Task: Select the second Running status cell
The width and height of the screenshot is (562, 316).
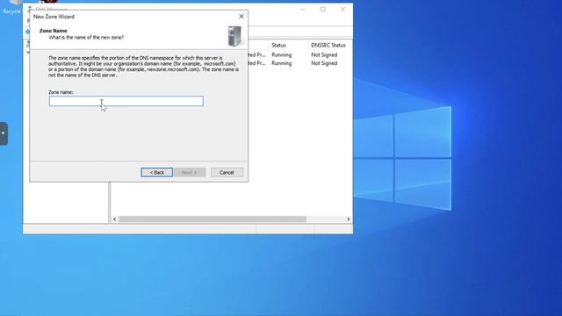Action: click(x=281, y=63)
